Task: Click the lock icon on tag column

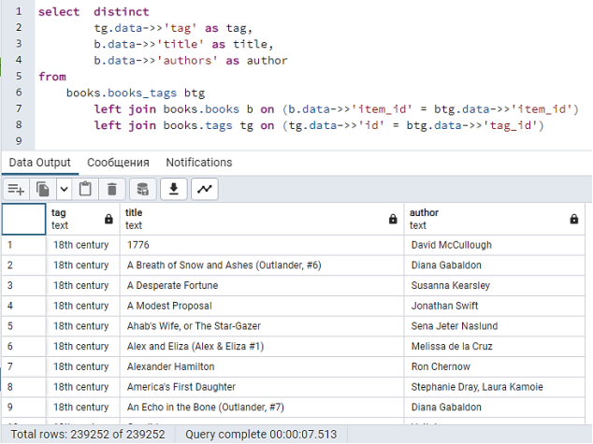Action: coord(108,219)
